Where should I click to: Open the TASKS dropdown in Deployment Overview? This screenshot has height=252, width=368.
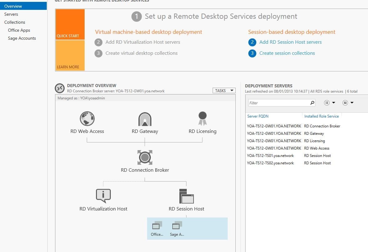click(x=224, y=90)
